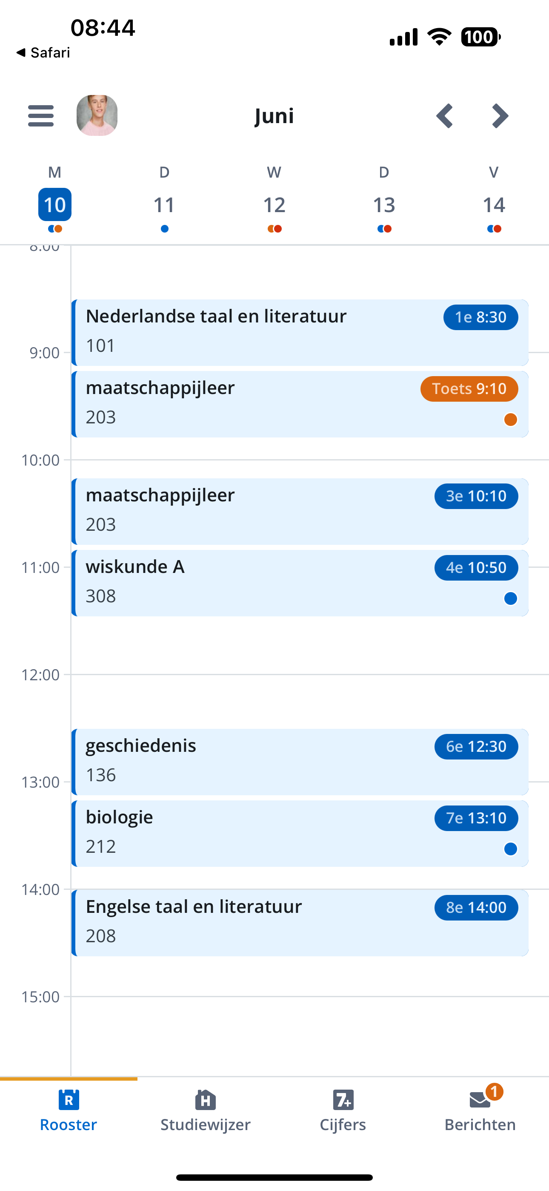Screen dimensions: 549x1191
Task: Open the hamburger menu
Action: [41, 115]
